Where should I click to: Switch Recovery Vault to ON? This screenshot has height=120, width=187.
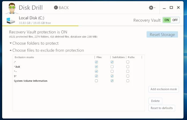[x=167, y=20]
